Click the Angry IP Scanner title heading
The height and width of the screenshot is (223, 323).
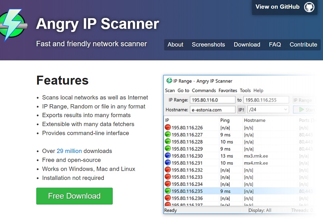point(97,24)
